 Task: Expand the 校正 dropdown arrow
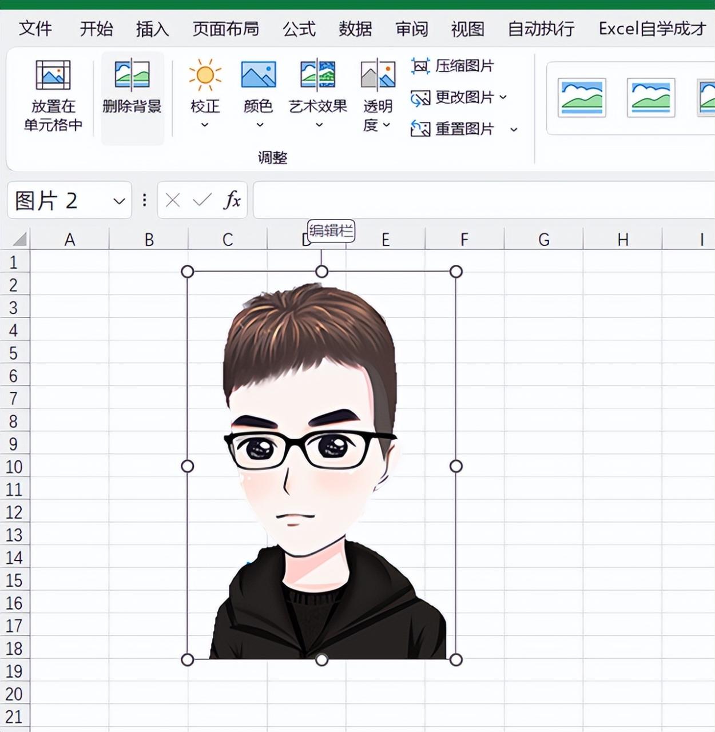point(205,125)
